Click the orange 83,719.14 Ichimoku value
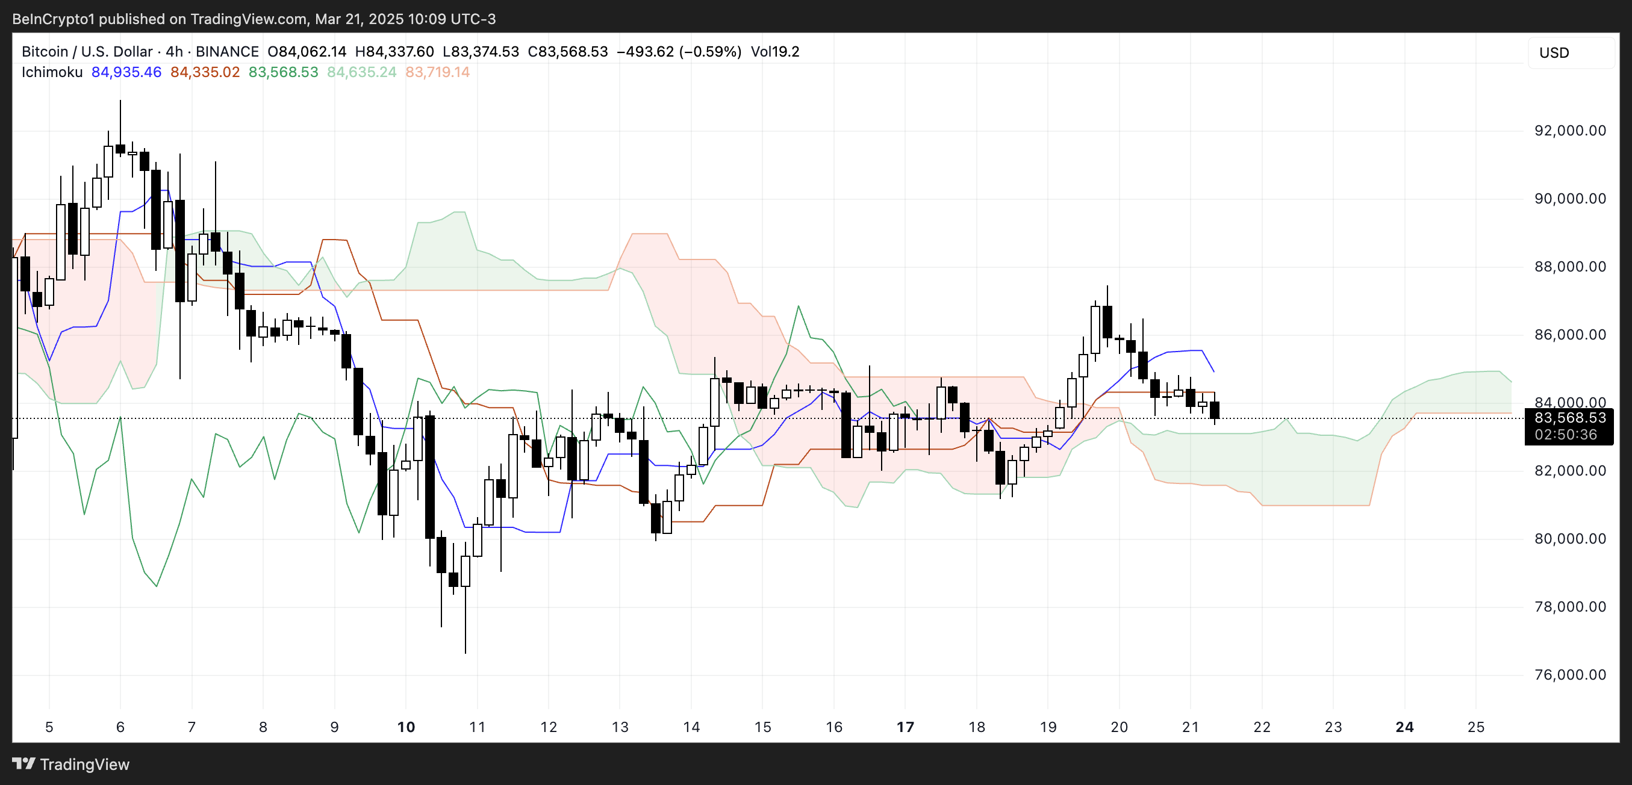This screenshot has width=1632, height=785. (x=437, y=72)
